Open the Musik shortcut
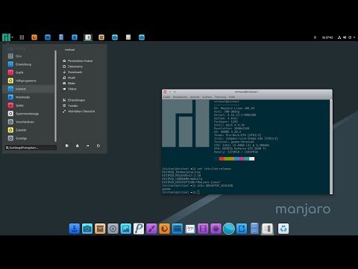This screenshot has width=358, height=269. 69,78
